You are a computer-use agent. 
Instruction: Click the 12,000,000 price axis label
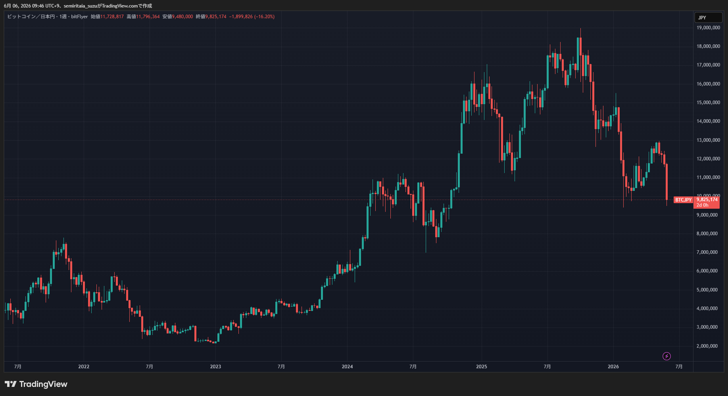(x=708, y=159)
